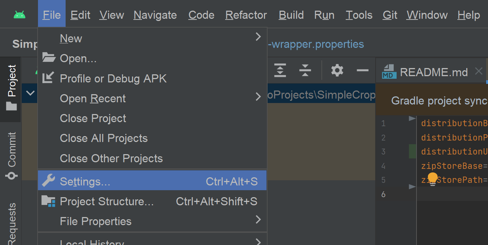The height and width of the screenshot is (245, 488).
Task: Open the project view gear options
Action: click(337, 70)
